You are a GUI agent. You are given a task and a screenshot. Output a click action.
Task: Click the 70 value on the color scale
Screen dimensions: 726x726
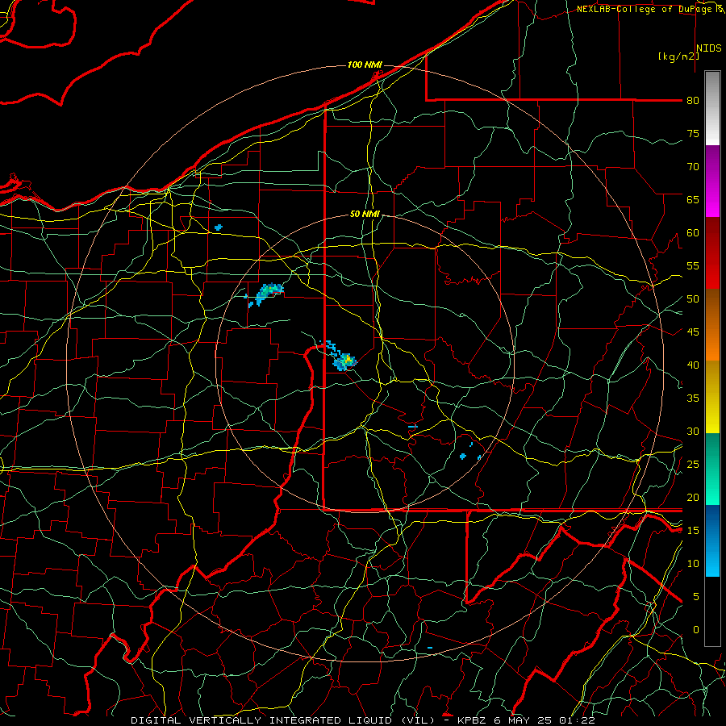(x=693, y=167)
